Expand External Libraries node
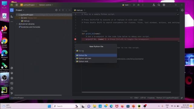The width and height of the screenshot is (194, 109). click(17, 24)
